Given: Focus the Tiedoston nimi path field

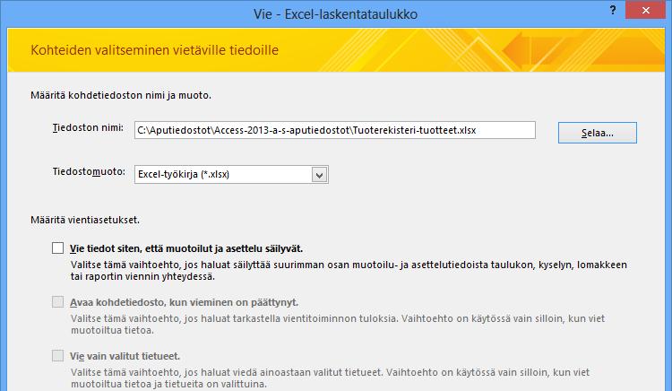Looking at the screenshot, I should tap(335, 130).
